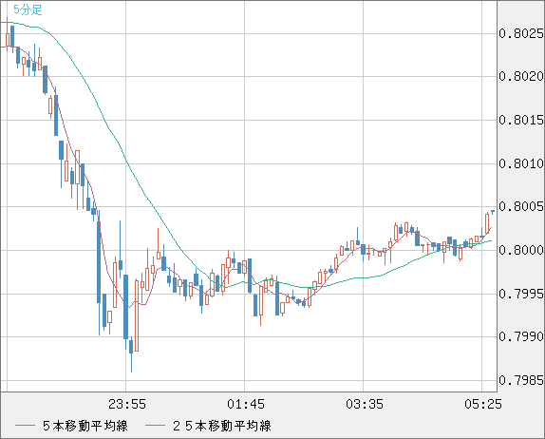This screenshot has height=439, width=545.
Task: Click the green 25-period legend line swatch
Action: point(155,426)
